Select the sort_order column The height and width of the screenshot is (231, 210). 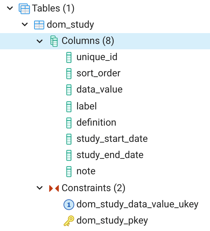coord(98,73)
